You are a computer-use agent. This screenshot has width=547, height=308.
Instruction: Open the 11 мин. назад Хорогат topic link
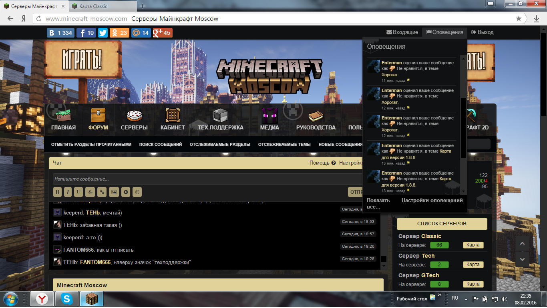pos(389,75)
